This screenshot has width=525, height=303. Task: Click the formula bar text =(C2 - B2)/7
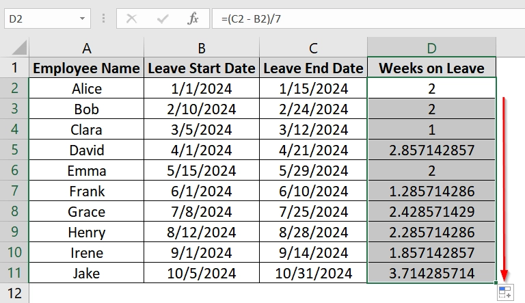click(x=251, y=18)
